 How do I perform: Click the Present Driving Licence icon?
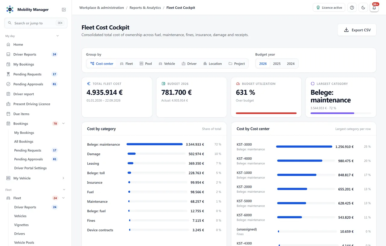pos(8,104)
